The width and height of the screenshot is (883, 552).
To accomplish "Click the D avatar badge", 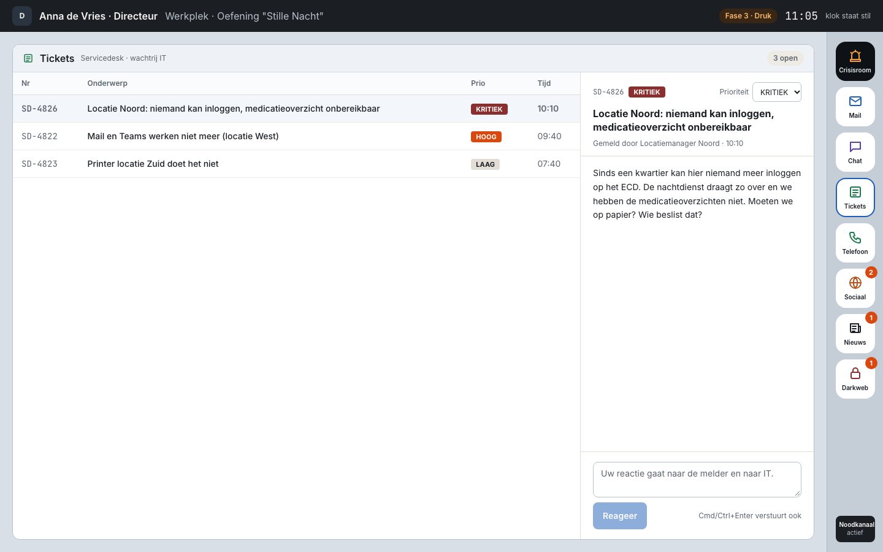I will [x=22, y=16].
